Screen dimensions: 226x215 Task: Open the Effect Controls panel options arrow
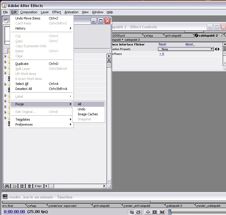225,44
